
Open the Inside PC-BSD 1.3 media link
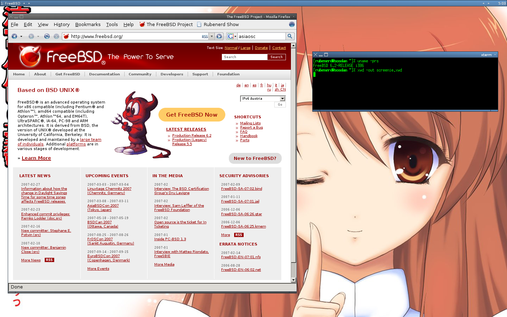[170, 239]
